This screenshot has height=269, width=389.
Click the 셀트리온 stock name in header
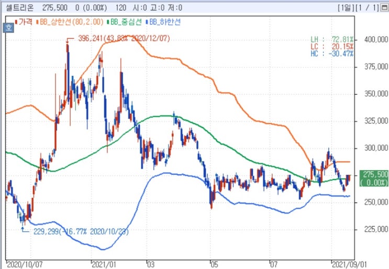point(19,8)
